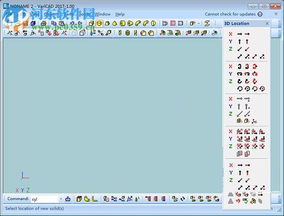The height and width of the screenshot is (216, 284).
Task: Open the color bars settings icon
Action: pyautogui.click(x=93, y=33)
